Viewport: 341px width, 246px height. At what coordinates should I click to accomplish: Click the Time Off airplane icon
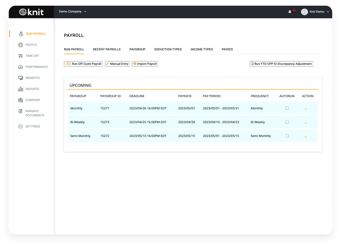click(21, 56)
